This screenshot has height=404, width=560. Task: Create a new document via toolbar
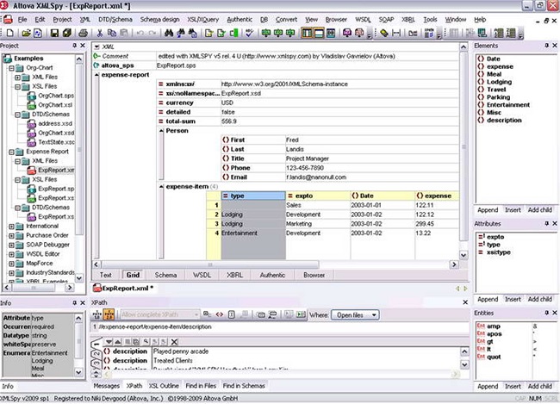click(10, 34)
